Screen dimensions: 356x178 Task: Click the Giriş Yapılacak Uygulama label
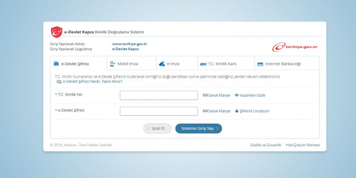pyautogui.click(x=71, y=49)
